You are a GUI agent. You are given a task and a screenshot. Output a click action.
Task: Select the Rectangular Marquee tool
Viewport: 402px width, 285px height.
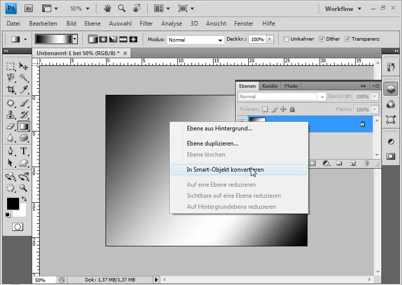(10, 67)
